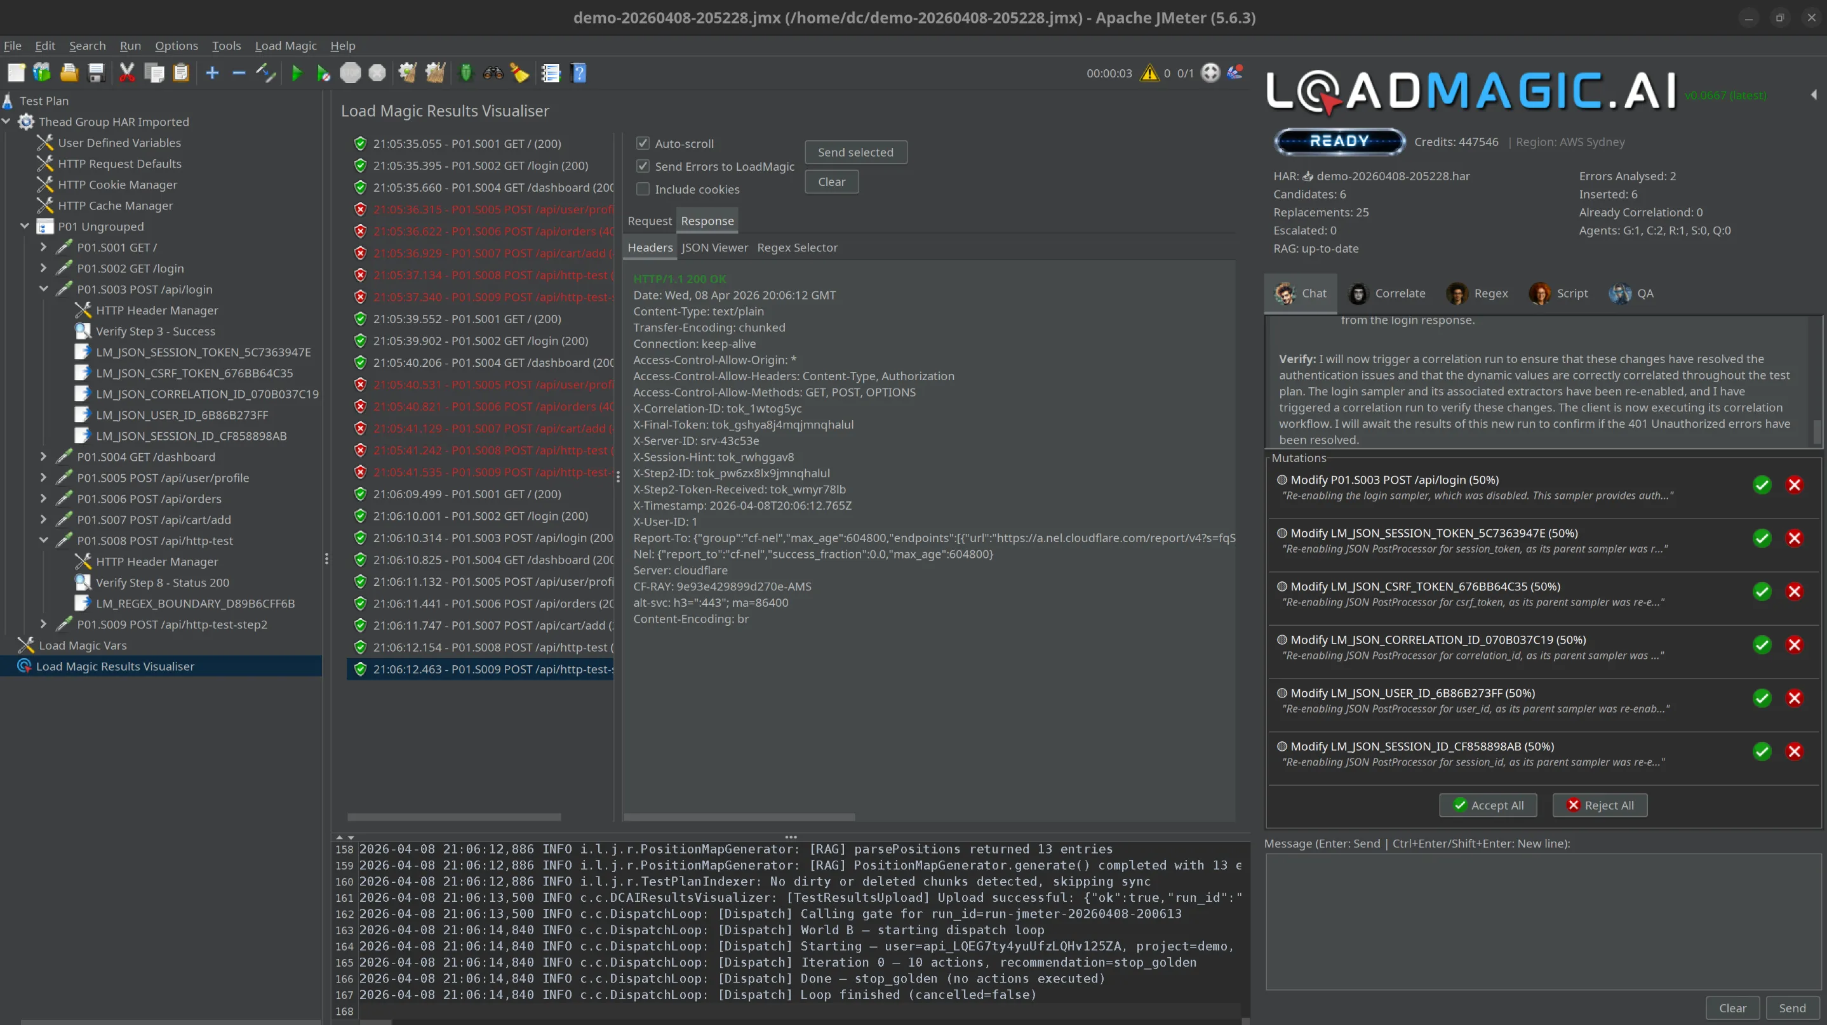This screenshot has height=1025, width=1827.
Task: Switch to the JSON Viewer tab
Action: [714, 248]
